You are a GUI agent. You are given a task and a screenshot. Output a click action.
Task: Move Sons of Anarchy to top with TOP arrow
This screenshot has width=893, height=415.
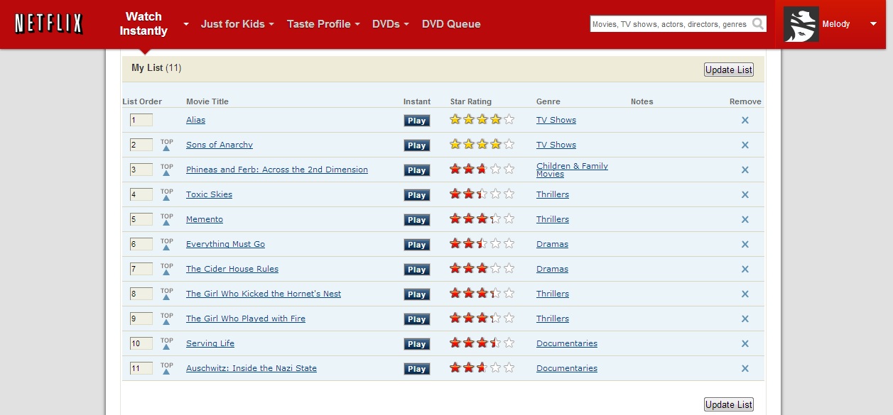[x=167, y=145]
